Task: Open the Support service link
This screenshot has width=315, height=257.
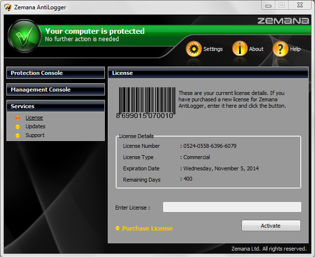Action: click(x=35, y=135)
